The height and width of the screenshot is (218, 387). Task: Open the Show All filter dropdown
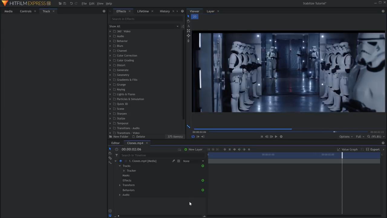[x=144, y=26]
